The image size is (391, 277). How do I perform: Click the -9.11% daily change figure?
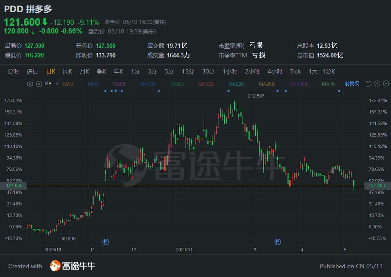click(x=88, y=23)
